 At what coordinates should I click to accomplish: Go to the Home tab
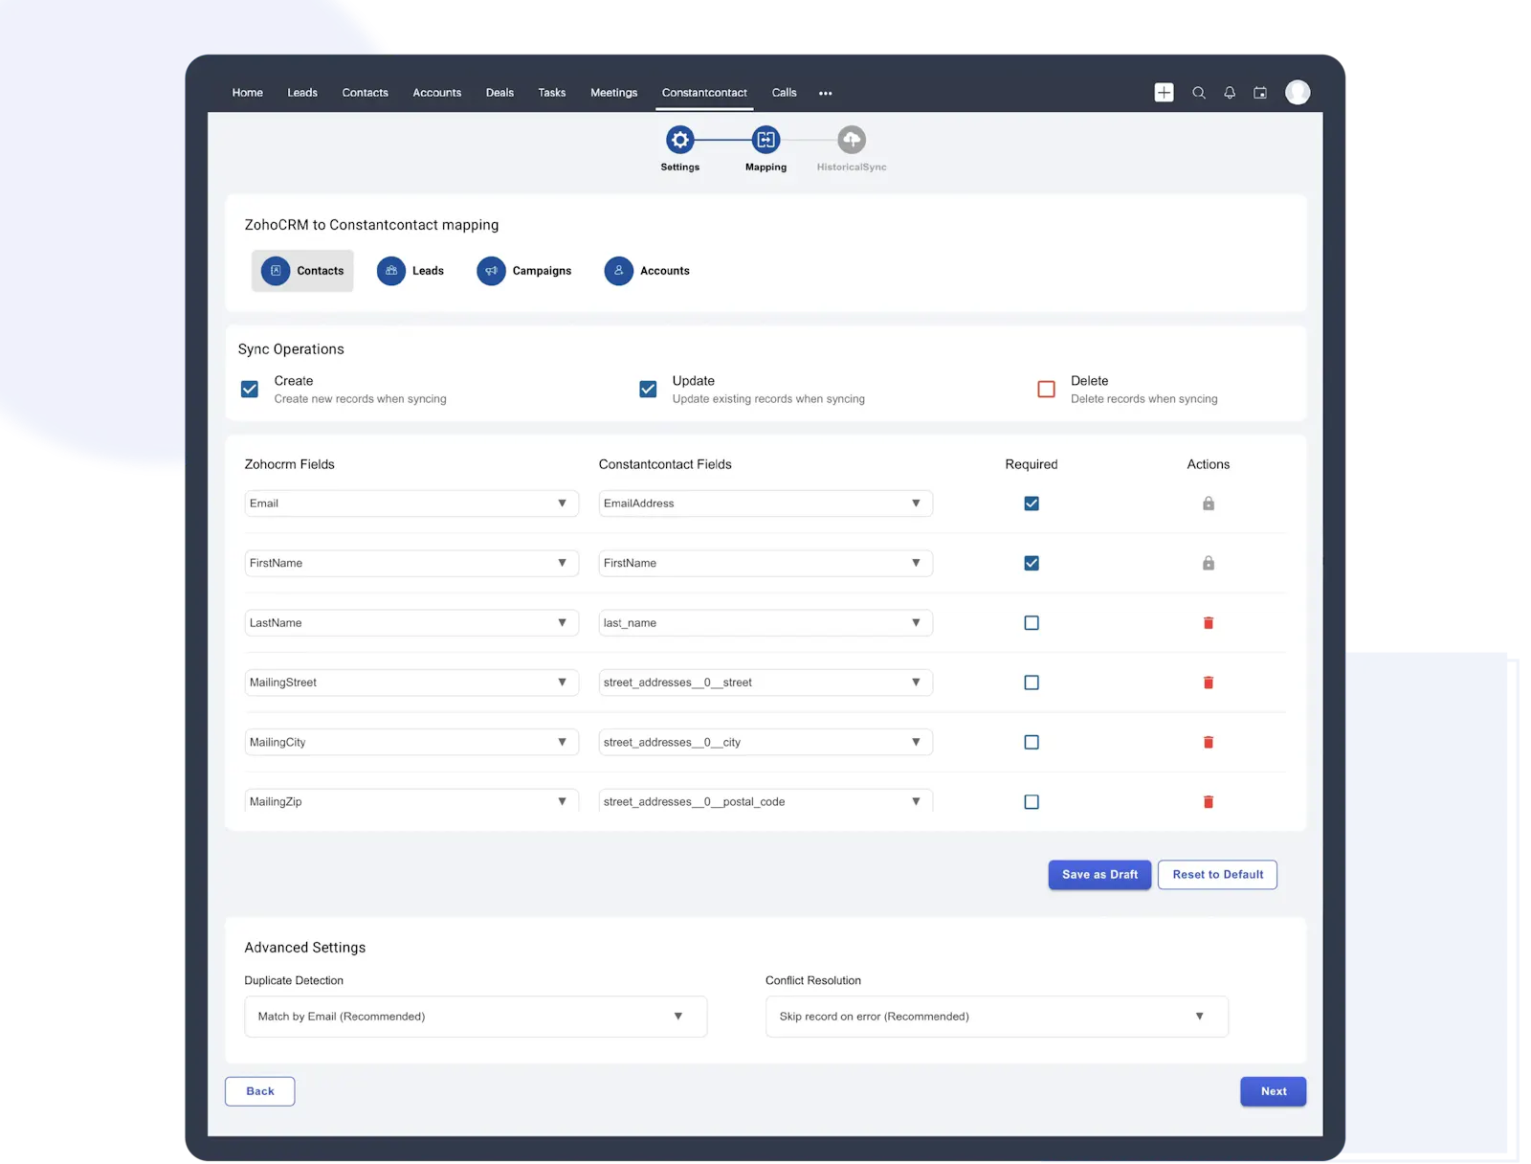[247, 93]
